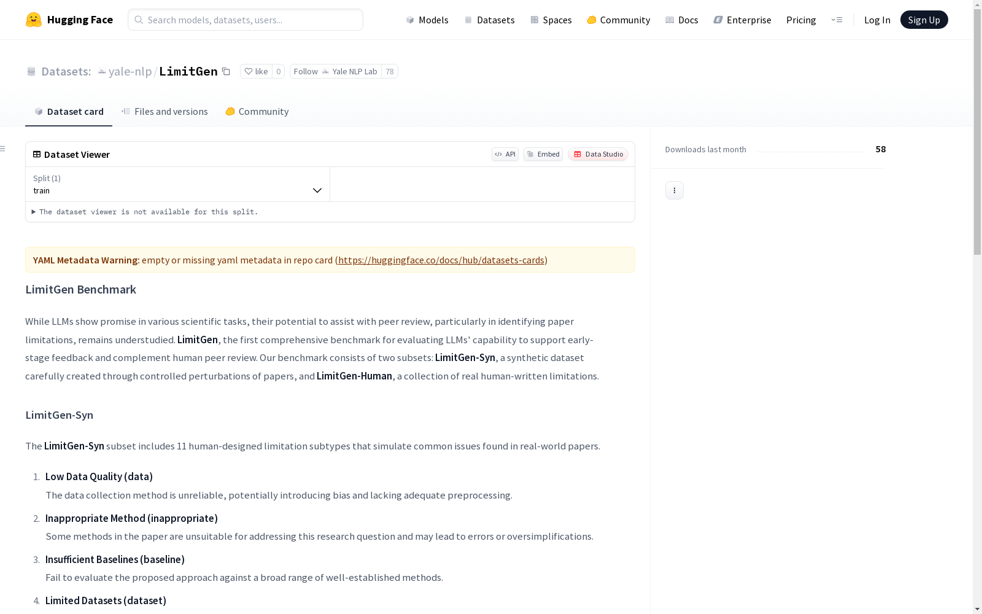Expand the 'dataset viewer is not available' details
Image resolution: width=982 pixels, height=614 pixels.
(x=145, y=212)
